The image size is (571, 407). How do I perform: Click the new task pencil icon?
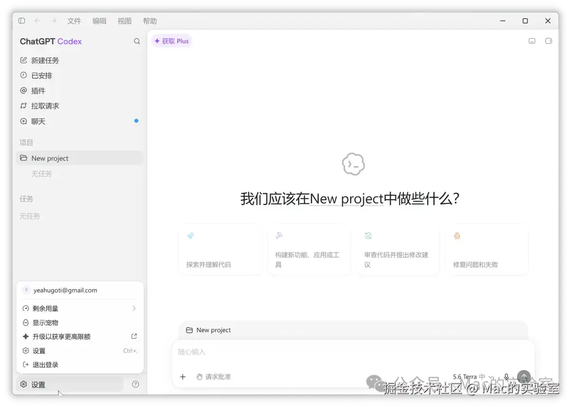point(23,60)
